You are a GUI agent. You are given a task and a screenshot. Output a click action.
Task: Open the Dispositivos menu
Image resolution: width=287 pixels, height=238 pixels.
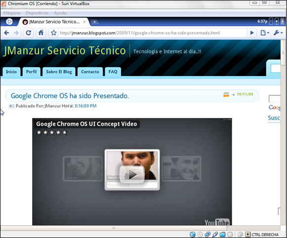pos(37,13)
